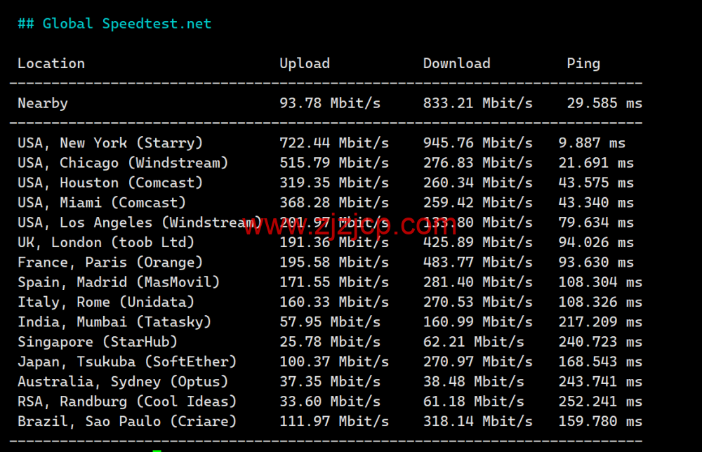Viewport: 702px width, 452px height.
Task: Click London ping 94.026 ms
Action: tap(596, 243)
